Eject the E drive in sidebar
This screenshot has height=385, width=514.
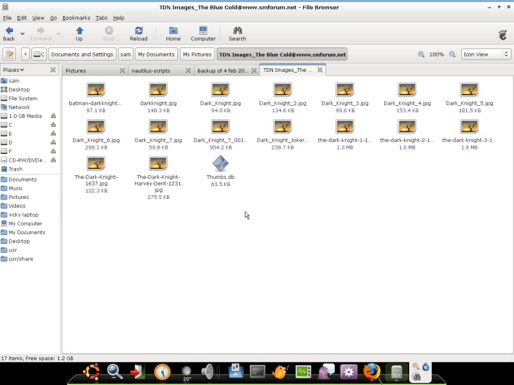(53, 133)
